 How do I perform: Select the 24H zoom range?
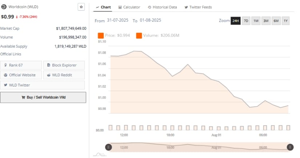click(236, 21)
